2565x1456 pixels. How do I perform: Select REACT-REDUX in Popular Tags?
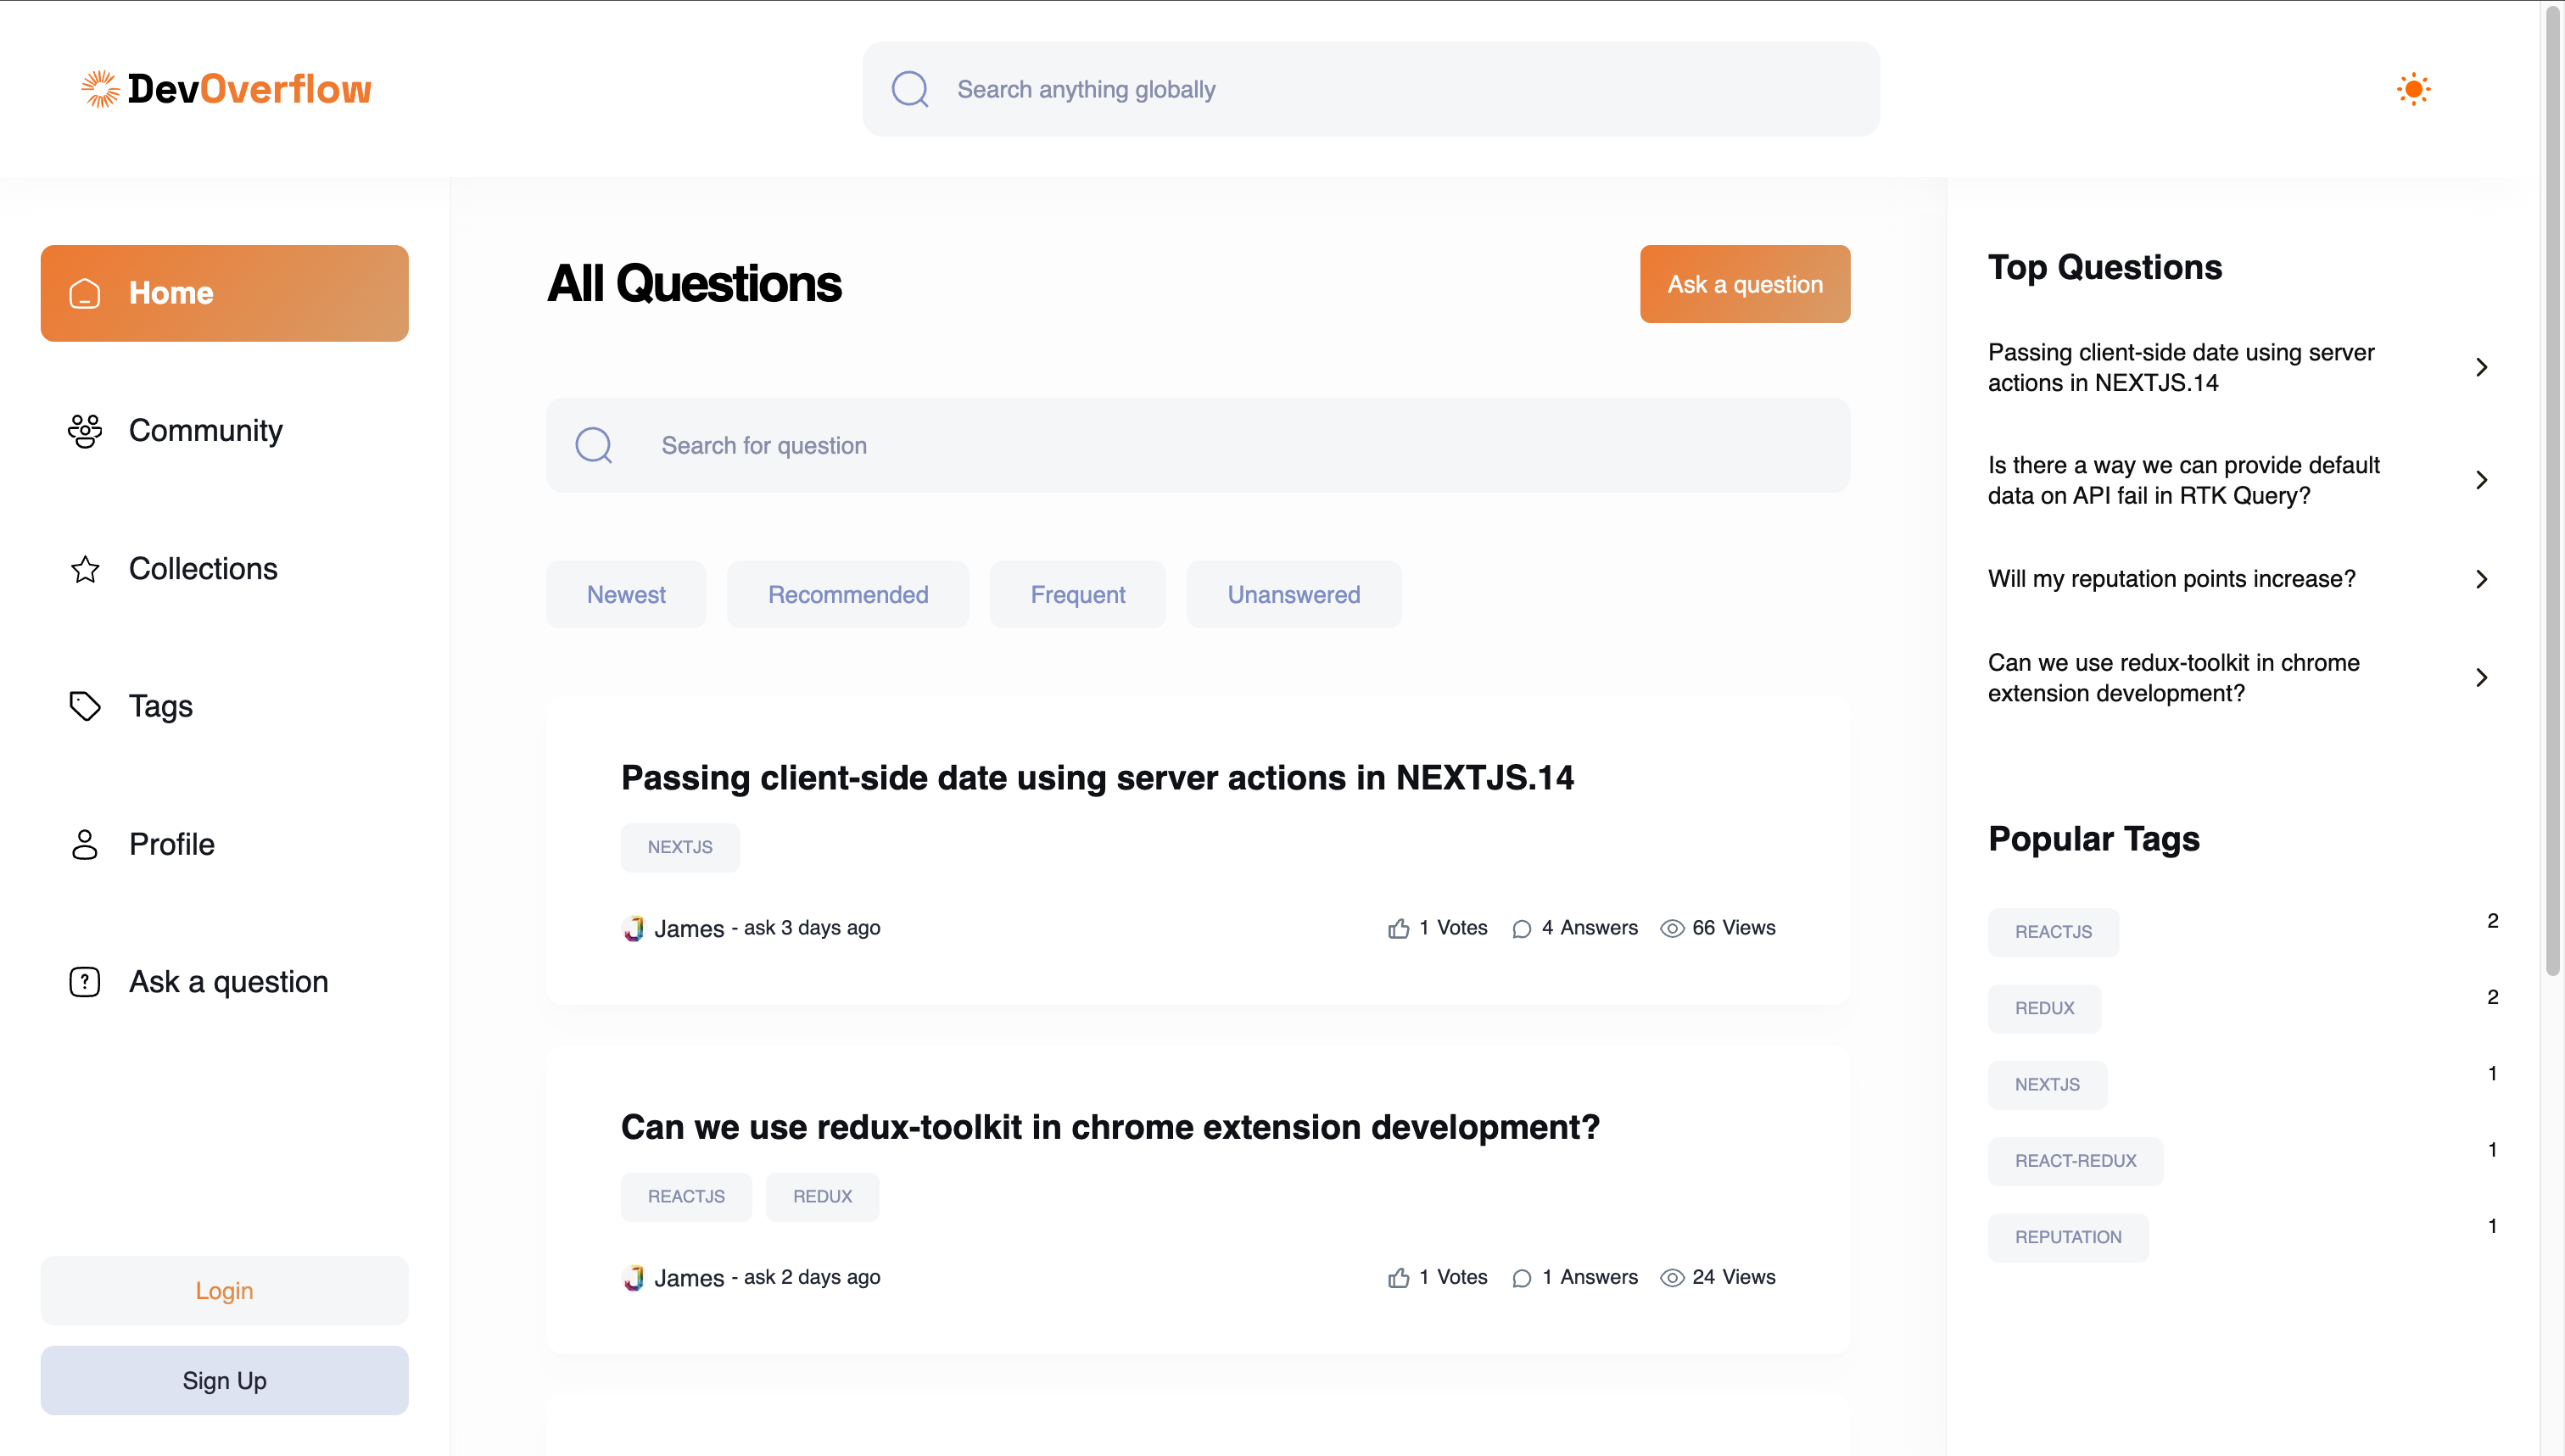pos(2075,1162)
